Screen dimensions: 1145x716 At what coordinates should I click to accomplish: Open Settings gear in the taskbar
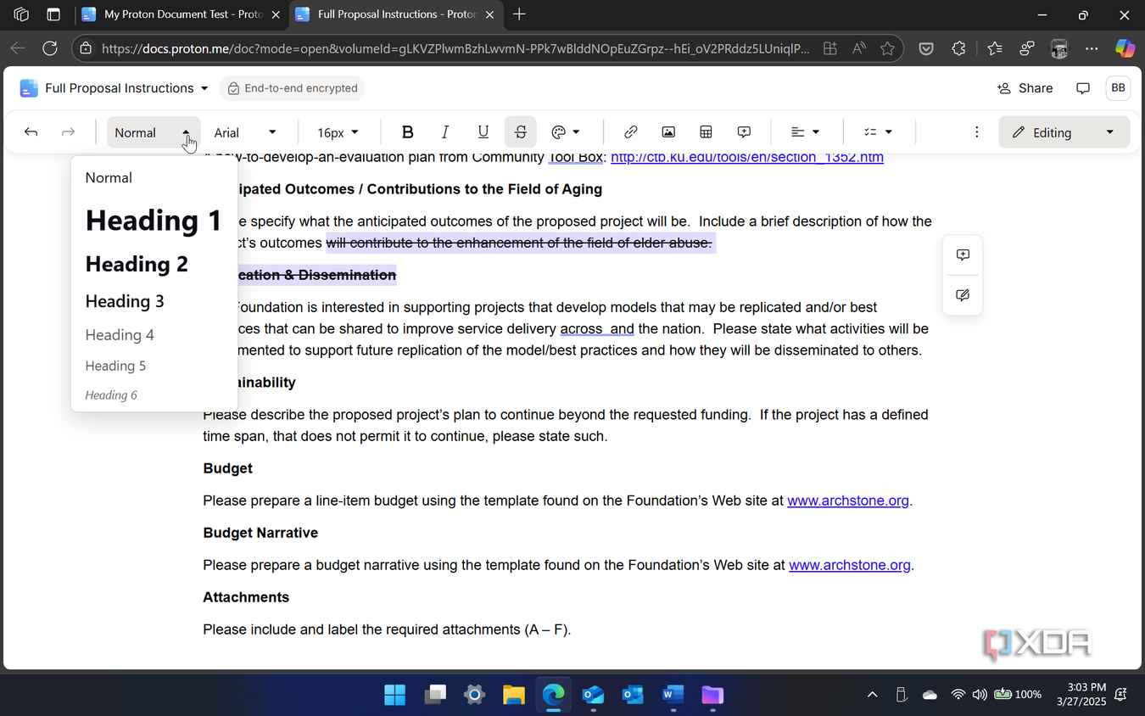[474, 695]
